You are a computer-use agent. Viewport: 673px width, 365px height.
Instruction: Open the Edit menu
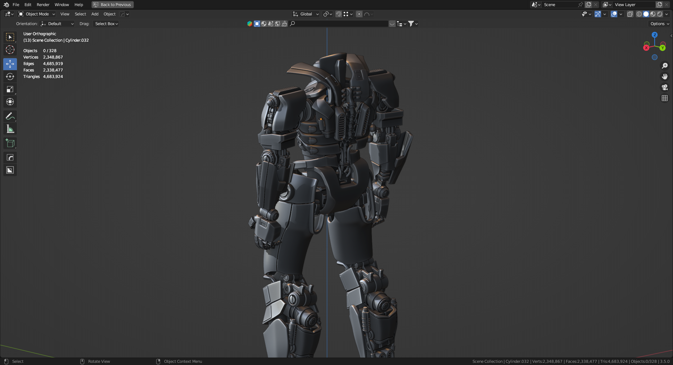point(28,5)
